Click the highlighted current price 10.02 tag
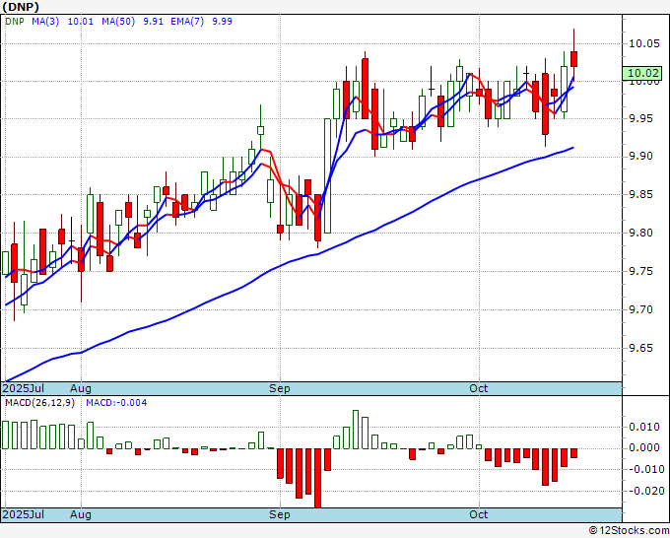The width and height of the screenshot is (670, 538). [x=641, y=73]
